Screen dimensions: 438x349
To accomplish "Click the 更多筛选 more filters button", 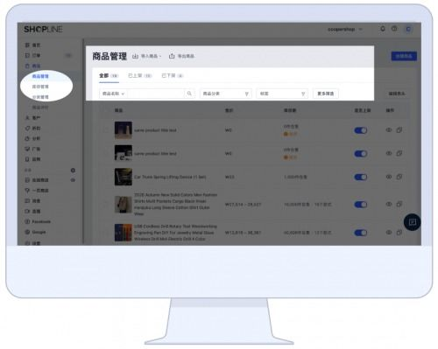I will click(326, 94).
